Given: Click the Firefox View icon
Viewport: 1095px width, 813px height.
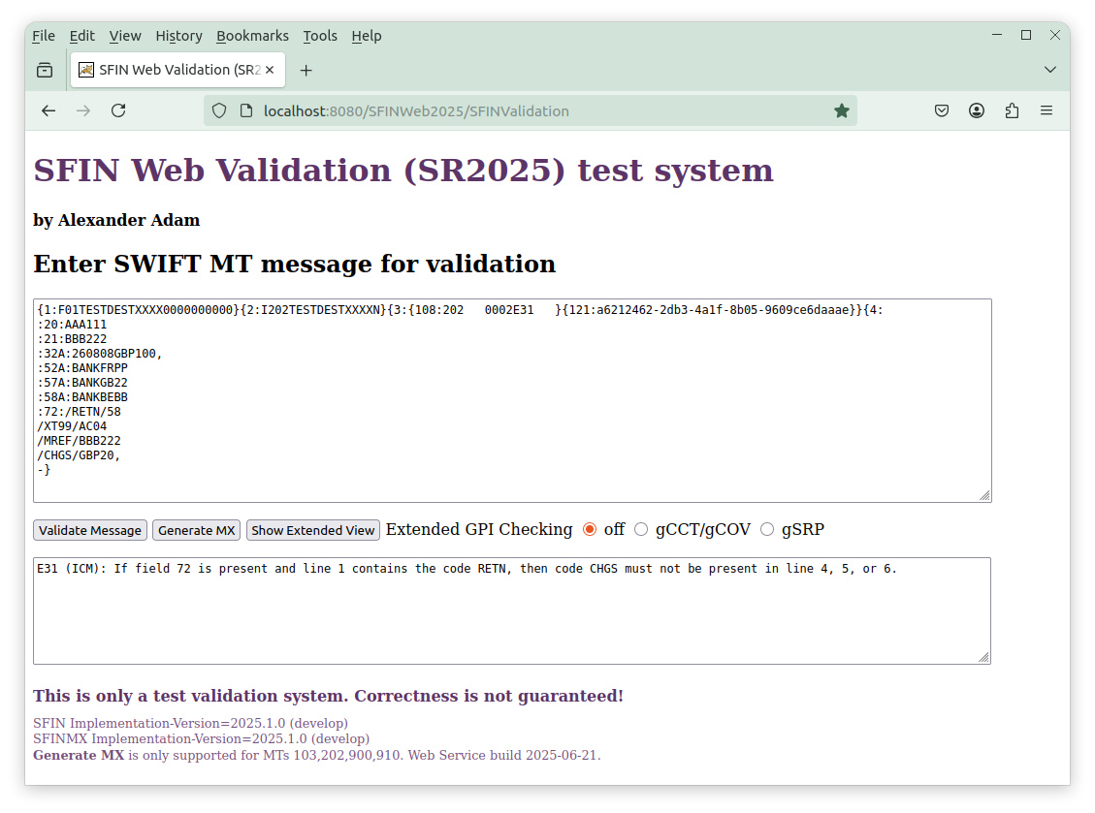Looking at the screenshot, I should pyautogui.click(x=45, y=70).
